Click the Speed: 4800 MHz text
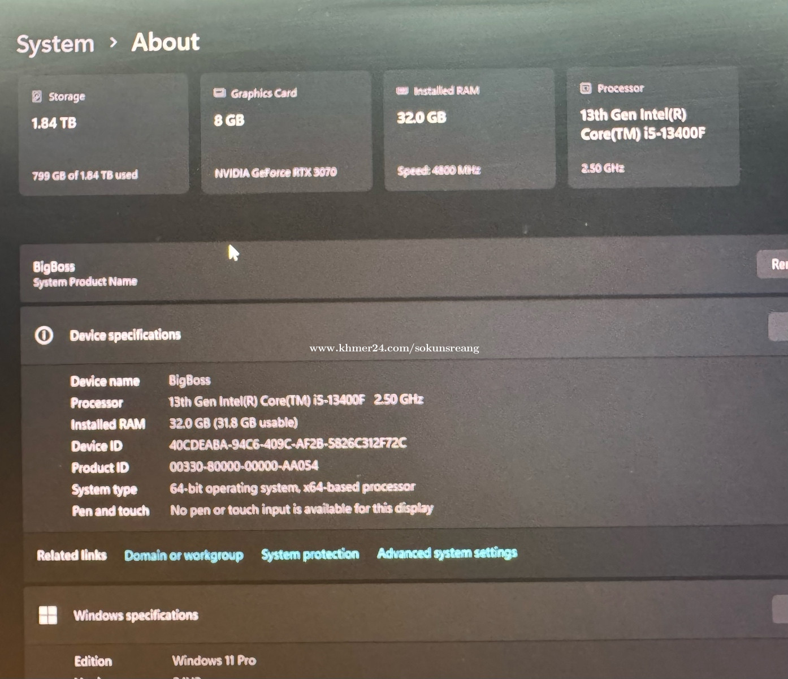Screen dimensions: 788x679 pos(439,170)
